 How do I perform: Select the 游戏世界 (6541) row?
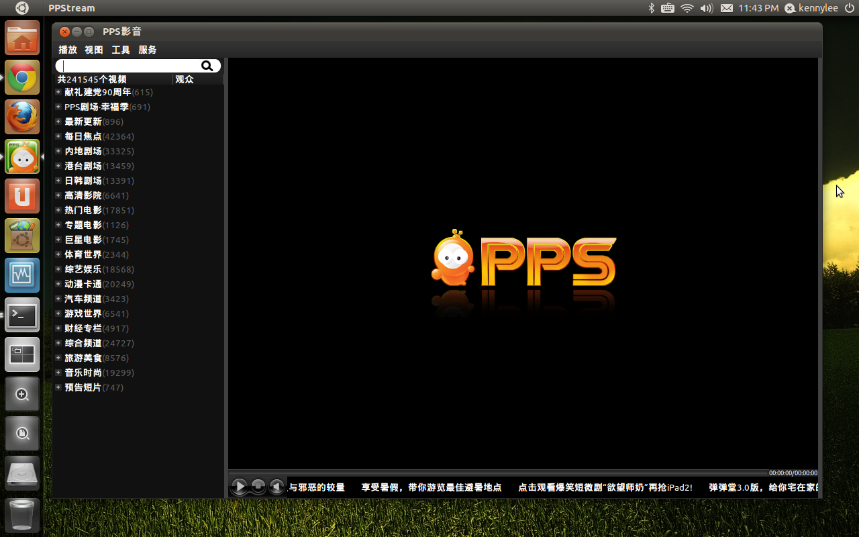click(139, 313)
